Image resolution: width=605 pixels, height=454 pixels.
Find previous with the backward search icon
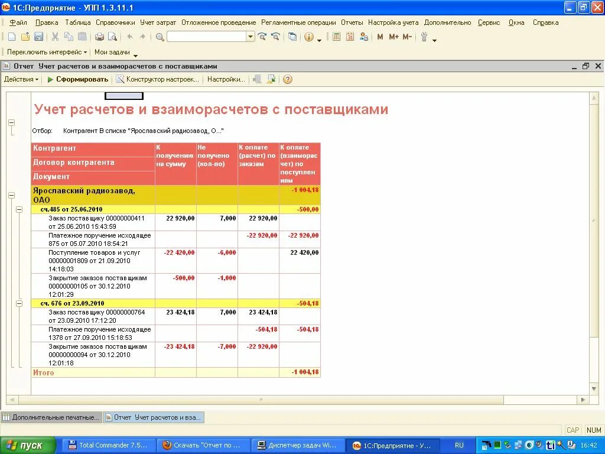(275, 37)
